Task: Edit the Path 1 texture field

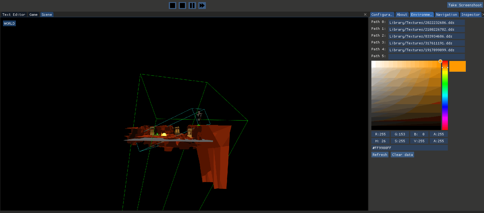Action: coord(427,29)
